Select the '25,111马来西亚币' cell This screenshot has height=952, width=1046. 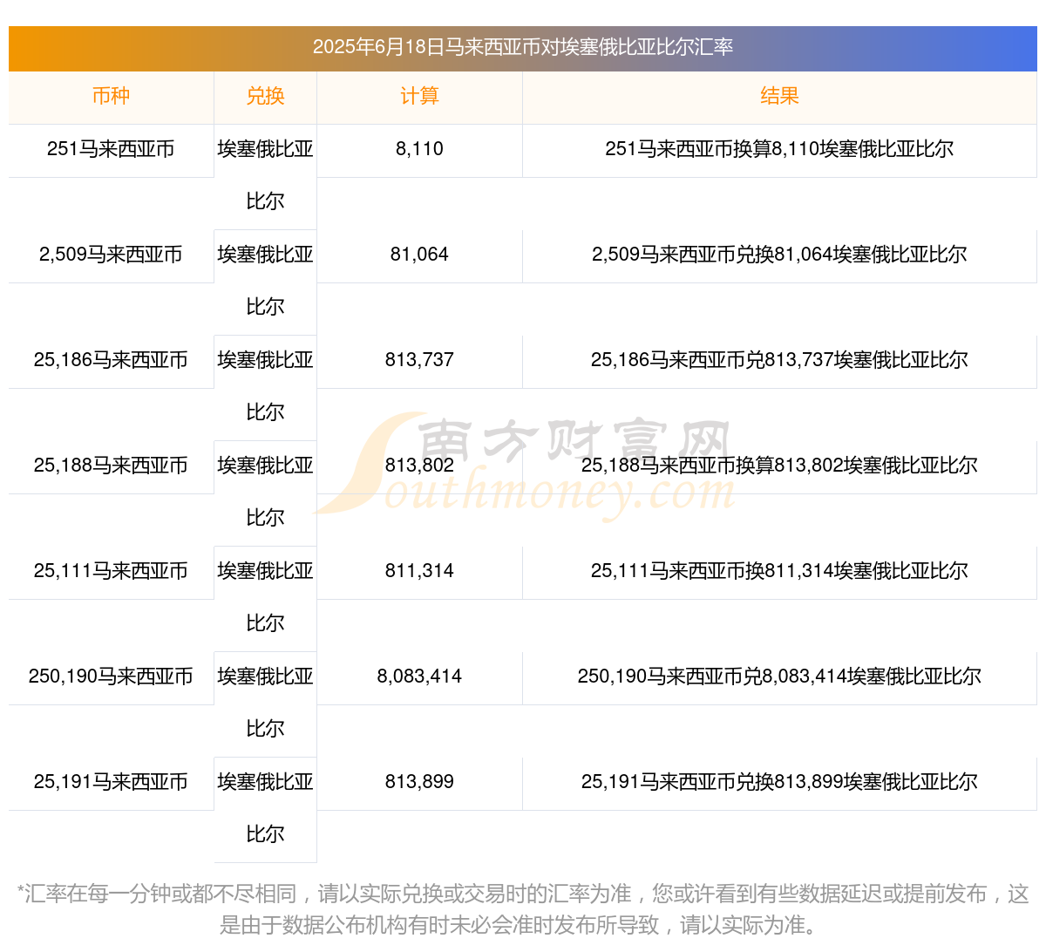[x=111, y=571]
